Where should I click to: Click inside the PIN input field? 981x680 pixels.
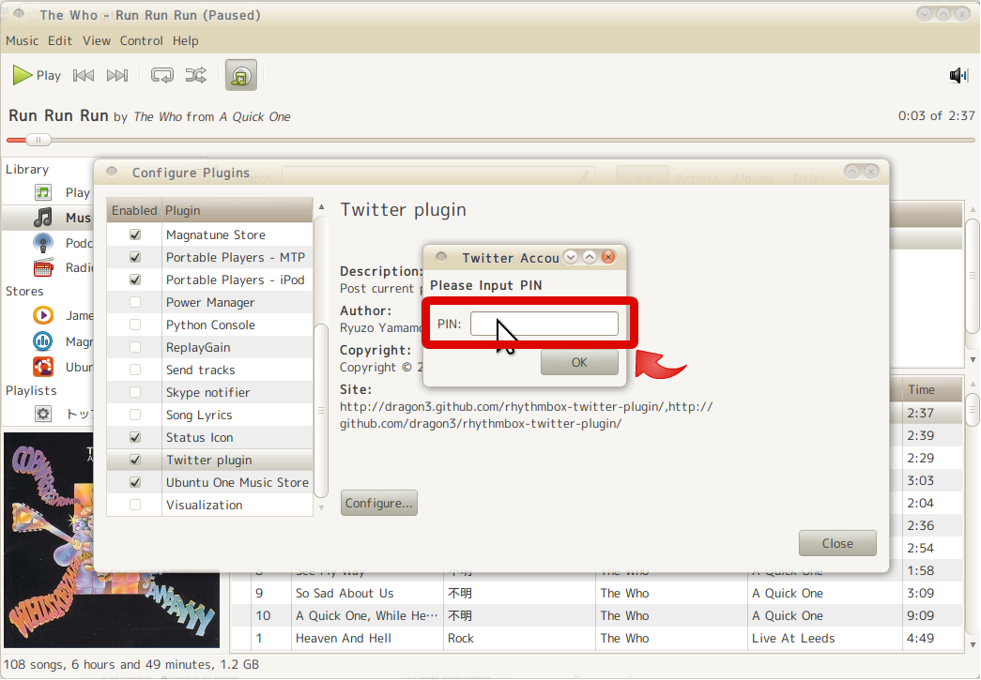(544, 324)
